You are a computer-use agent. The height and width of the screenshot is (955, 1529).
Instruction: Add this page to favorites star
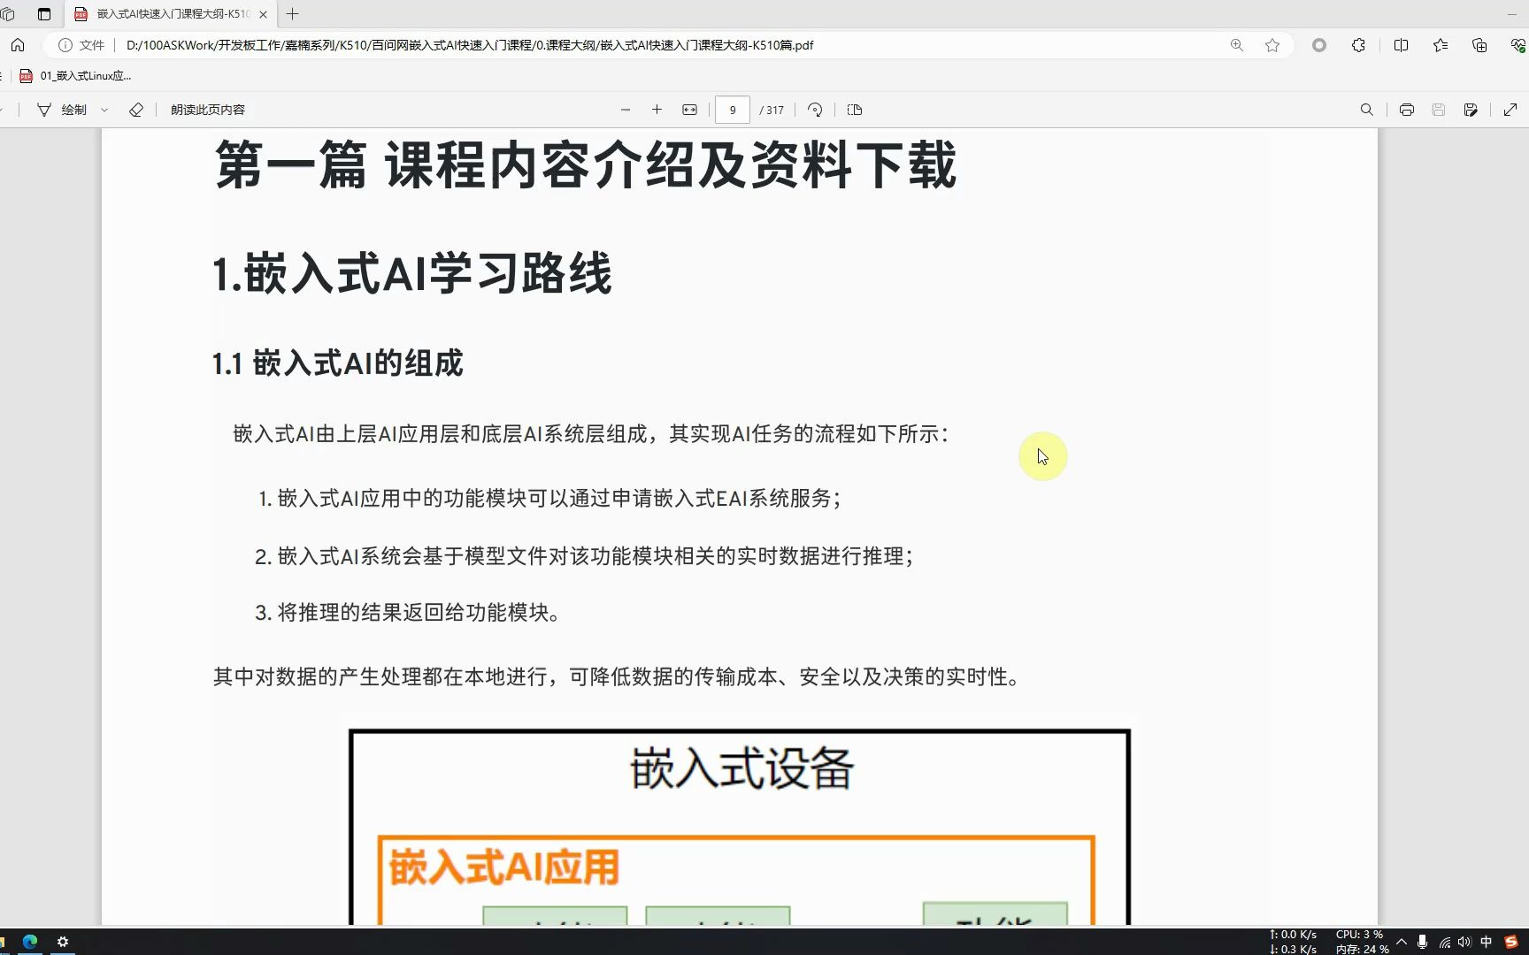[1272, 45]
